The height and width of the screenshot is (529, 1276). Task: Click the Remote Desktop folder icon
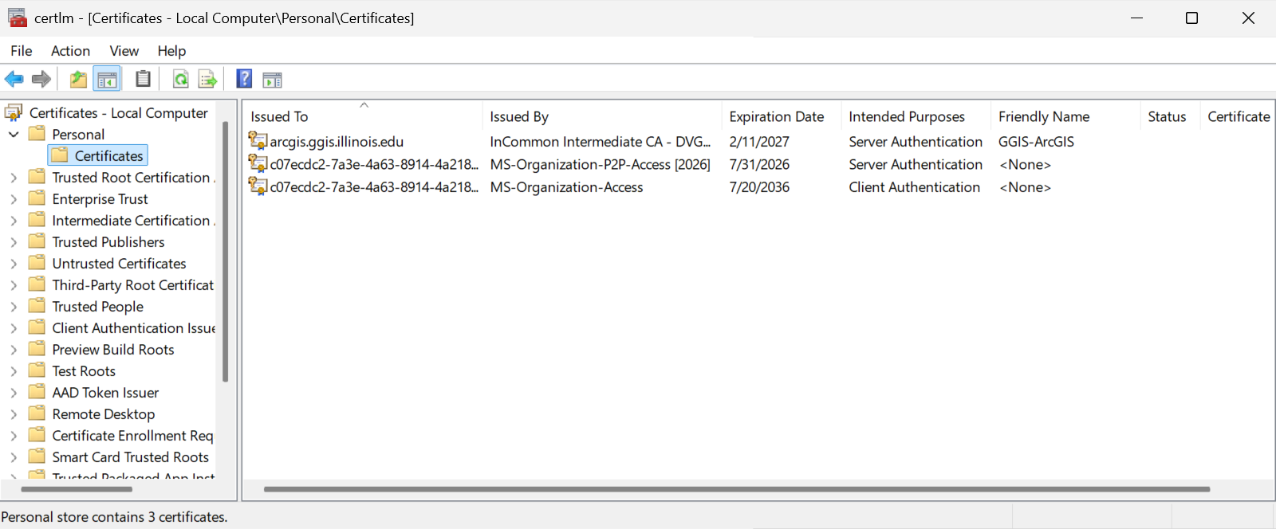point(37,413)
